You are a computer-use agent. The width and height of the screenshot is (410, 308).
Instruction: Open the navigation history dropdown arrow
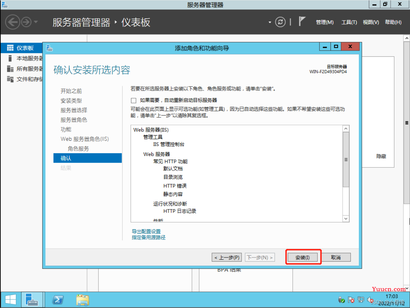36,22
